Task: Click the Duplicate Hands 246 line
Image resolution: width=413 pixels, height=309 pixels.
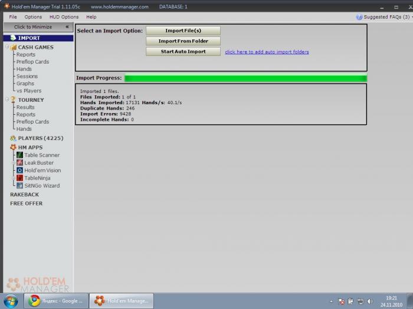Action: click(x=107, y=108)
